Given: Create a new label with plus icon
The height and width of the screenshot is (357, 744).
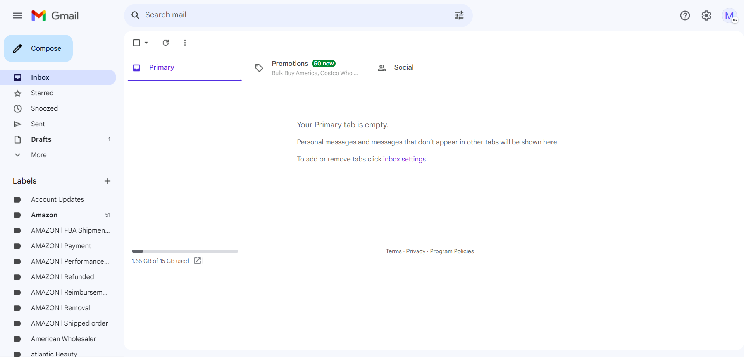Looking at the screenshot, I should pos(107,181).
